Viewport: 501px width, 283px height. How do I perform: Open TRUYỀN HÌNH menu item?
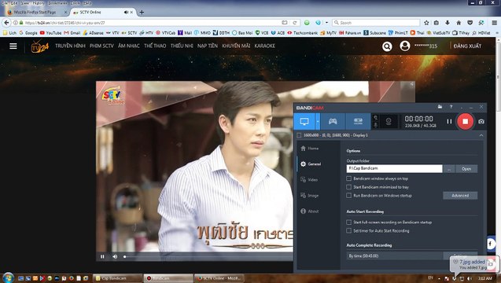click(70, 46)
